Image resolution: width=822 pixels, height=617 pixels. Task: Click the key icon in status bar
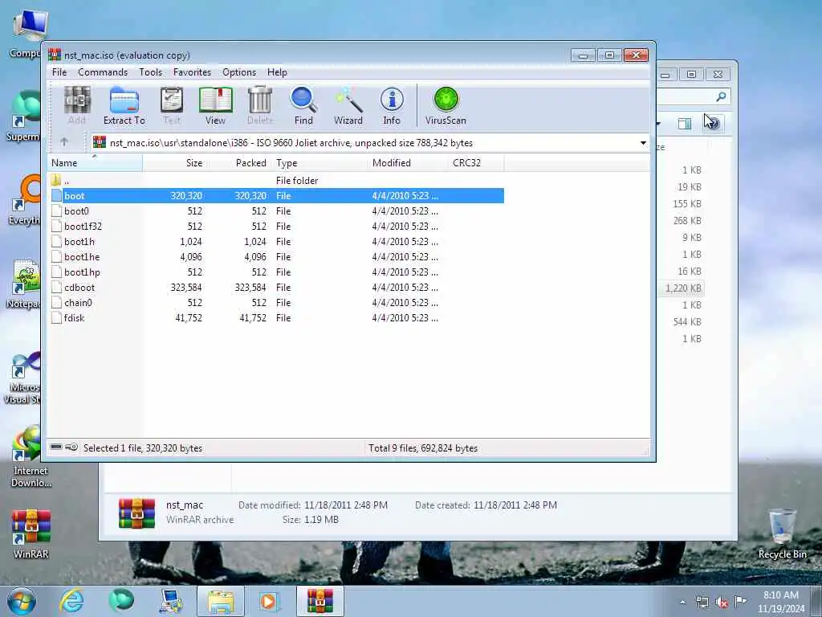(x=71, y=447)
